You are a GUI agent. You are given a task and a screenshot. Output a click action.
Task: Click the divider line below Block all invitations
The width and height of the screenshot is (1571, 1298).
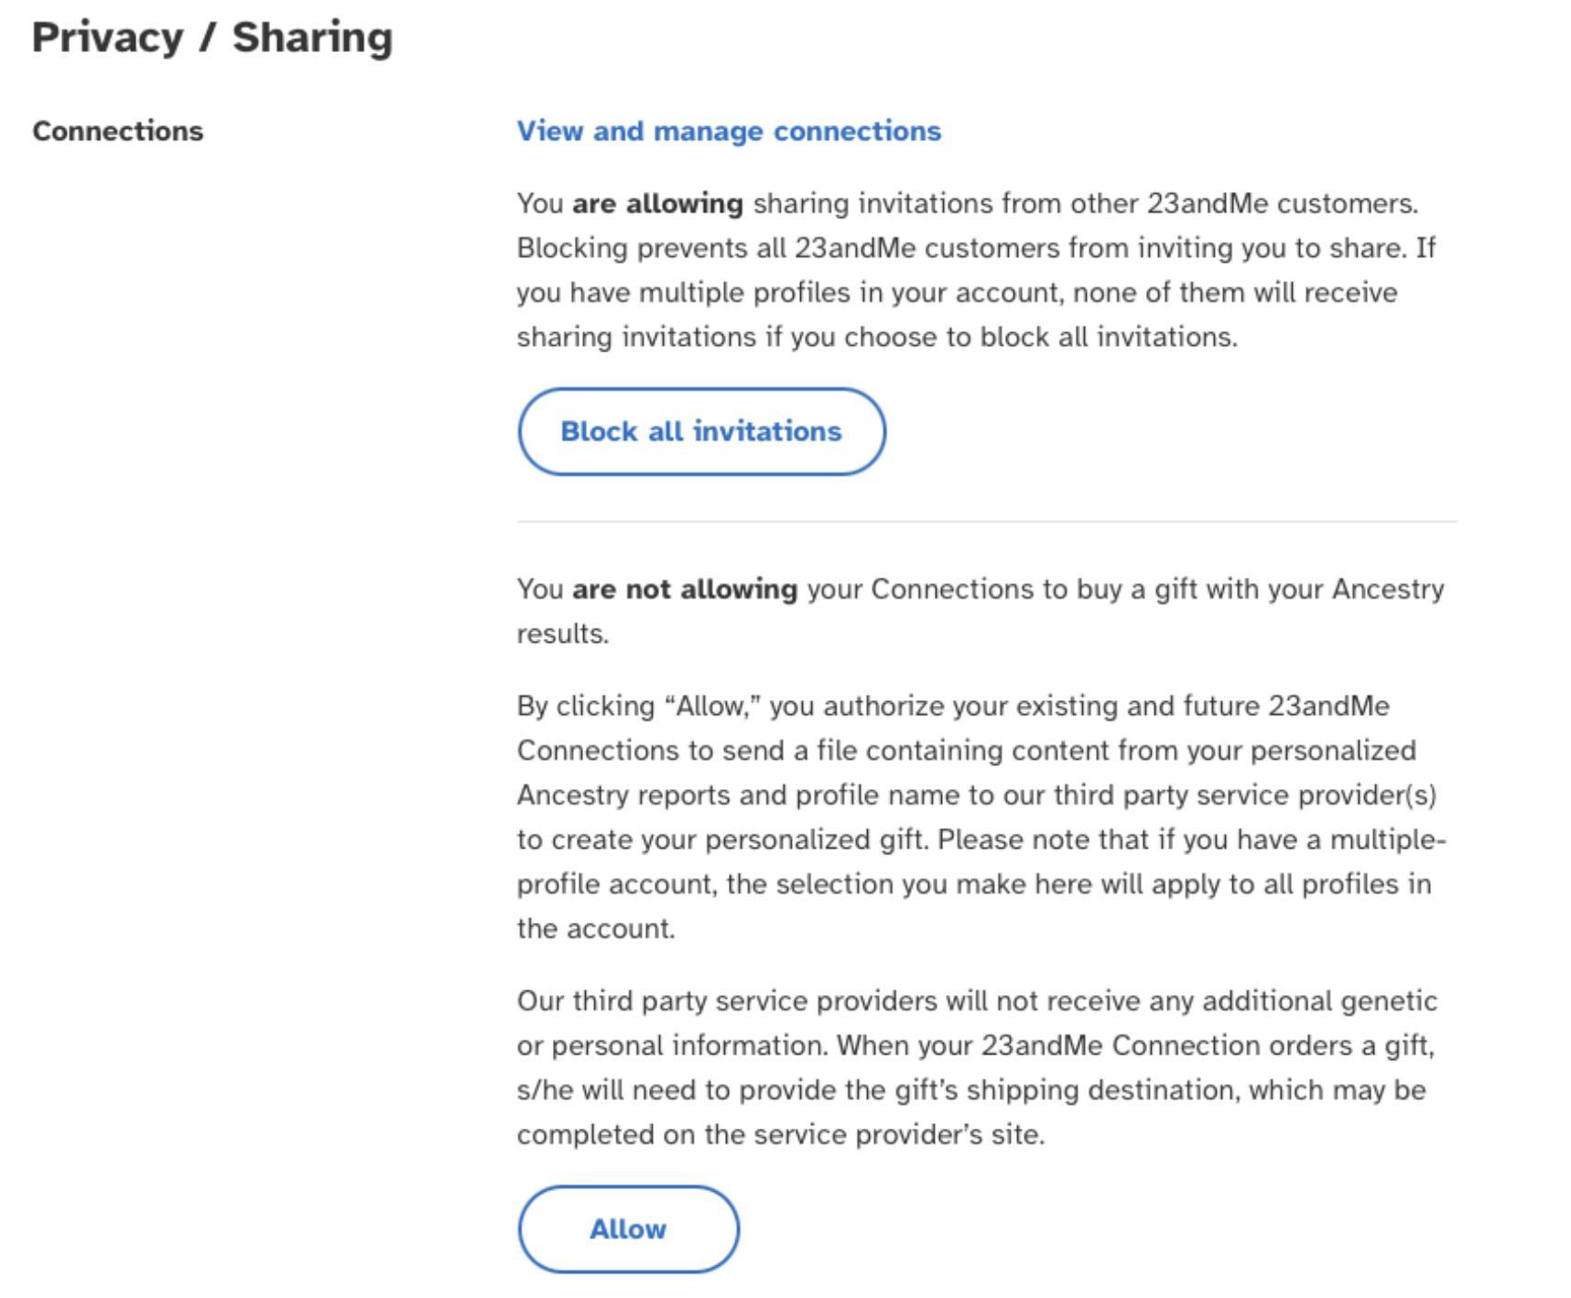987,522
